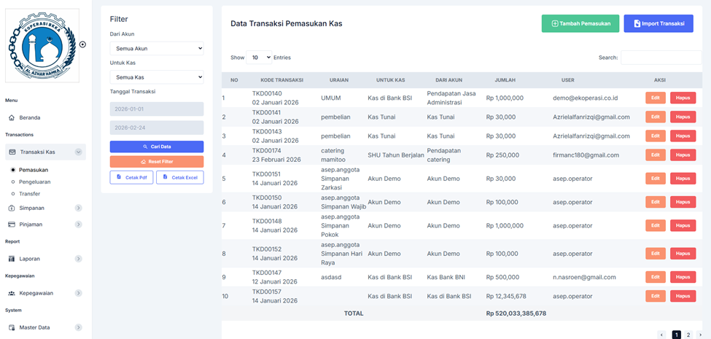Viewport: 711px width, 339px height.
Task: Click the Kepegawaian people icon
Action: 12,293
